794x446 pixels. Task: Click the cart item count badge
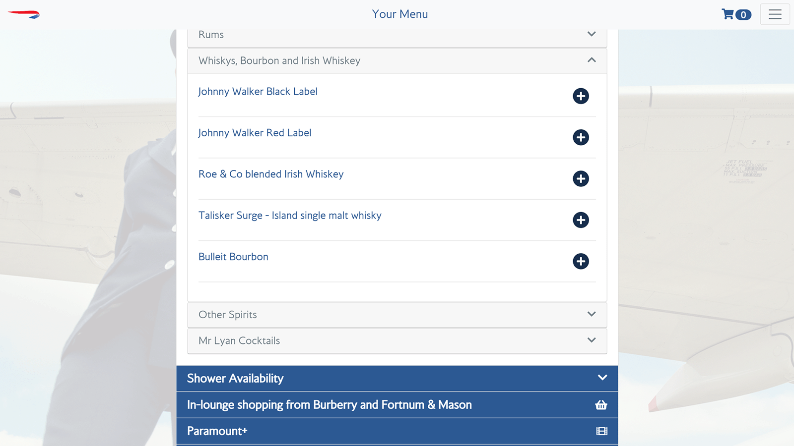tap(743, 15)
